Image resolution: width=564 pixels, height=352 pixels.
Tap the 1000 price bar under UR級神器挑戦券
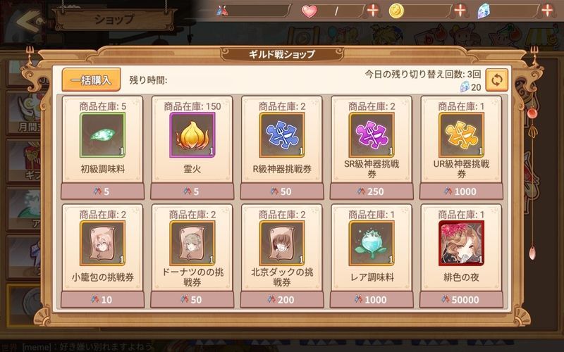pyautogui.click(x=461, y=191)
